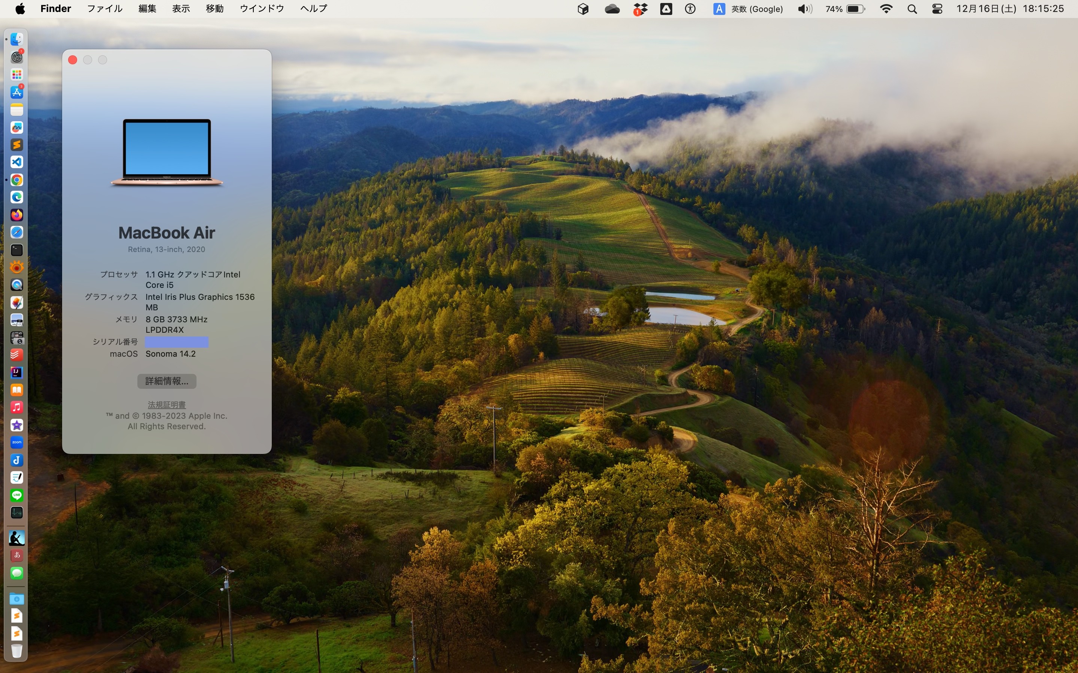Open accessibility shortcuts menu bar icon
Viewport: 1078px width, 673px height.
690,9
